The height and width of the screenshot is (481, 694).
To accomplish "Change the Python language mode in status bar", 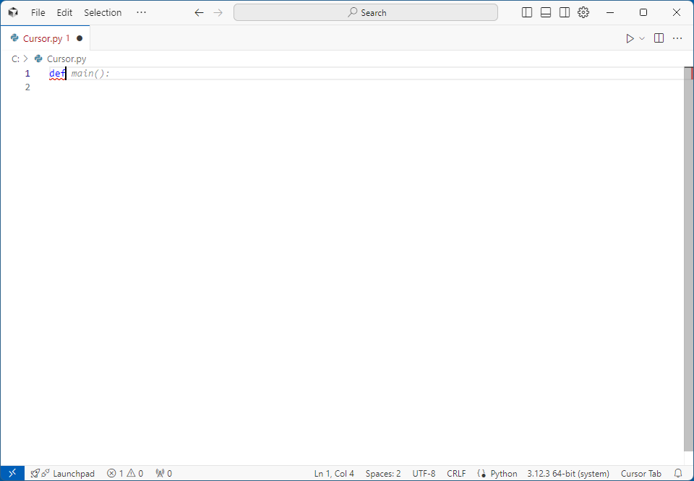I will [503, 474].
